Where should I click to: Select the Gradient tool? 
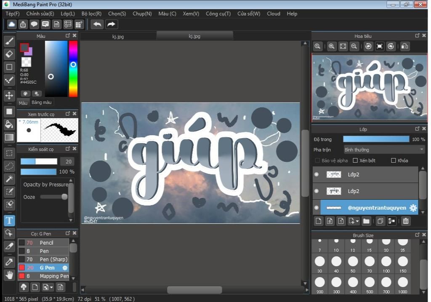(x=9, y=137)
